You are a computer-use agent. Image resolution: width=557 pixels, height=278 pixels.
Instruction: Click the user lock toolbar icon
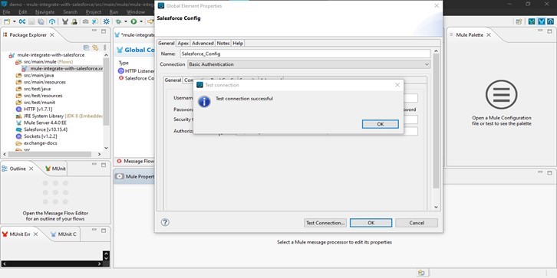pyautogui.click(x=74, y=21)
